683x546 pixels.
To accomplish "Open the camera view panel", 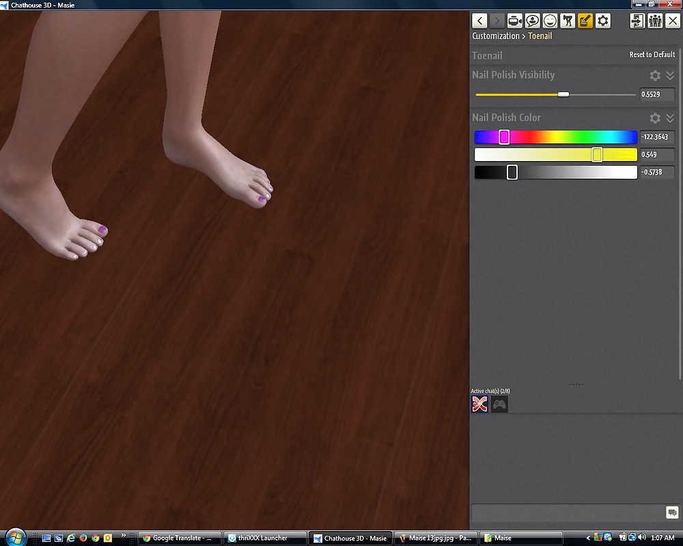I will coord(515,21).
